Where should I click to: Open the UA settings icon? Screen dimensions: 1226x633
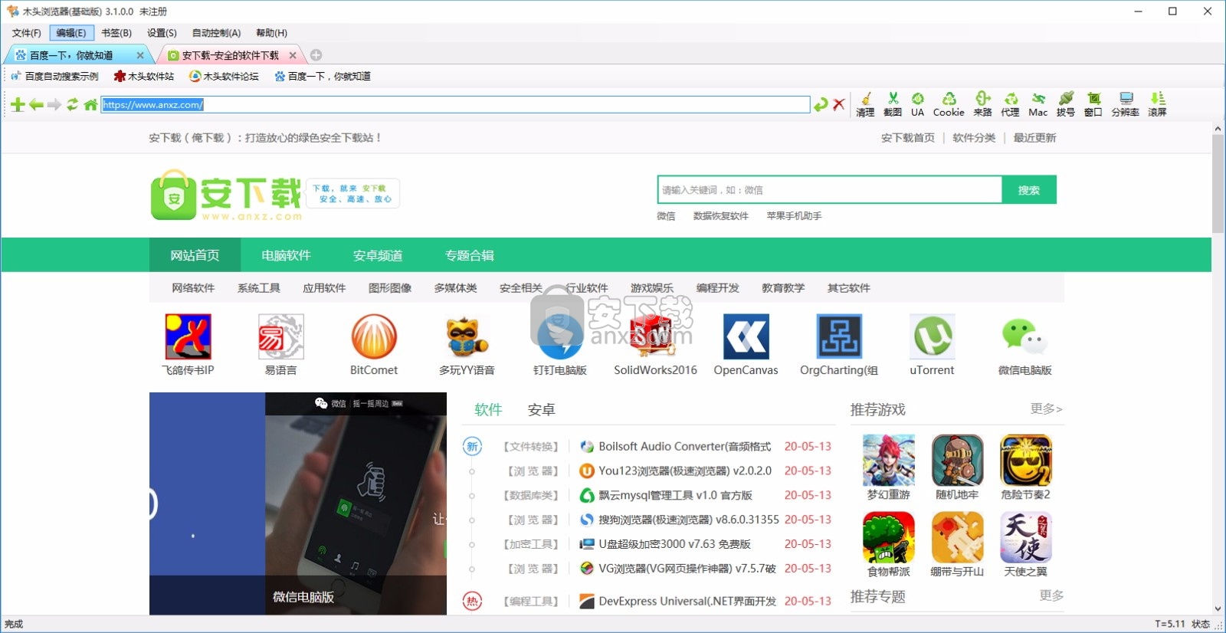point(917,104)
